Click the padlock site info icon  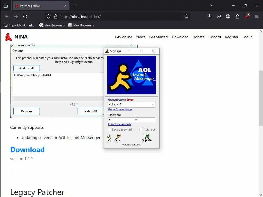tap(56, 17)
